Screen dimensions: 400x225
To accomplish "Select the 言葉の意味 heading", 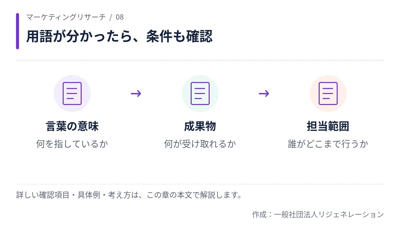I will click(x=72, y=127).
